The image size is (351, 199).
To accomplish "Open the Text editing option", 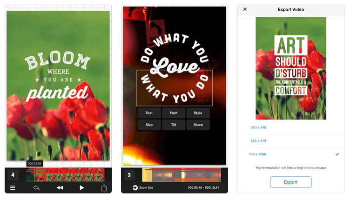I will [149, 113].
